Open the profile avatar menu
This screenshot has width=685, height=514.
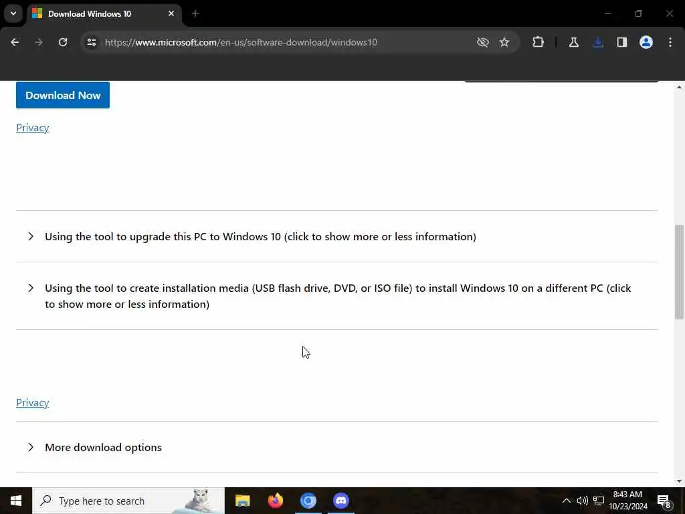pyautogui.click(x=646, y=42)
